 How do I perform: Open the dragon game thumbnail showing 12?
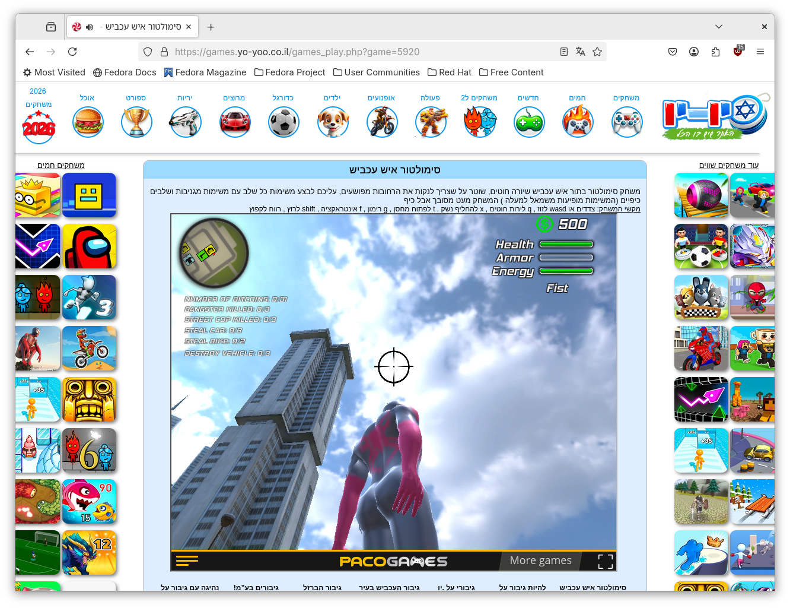click(89, 553)
